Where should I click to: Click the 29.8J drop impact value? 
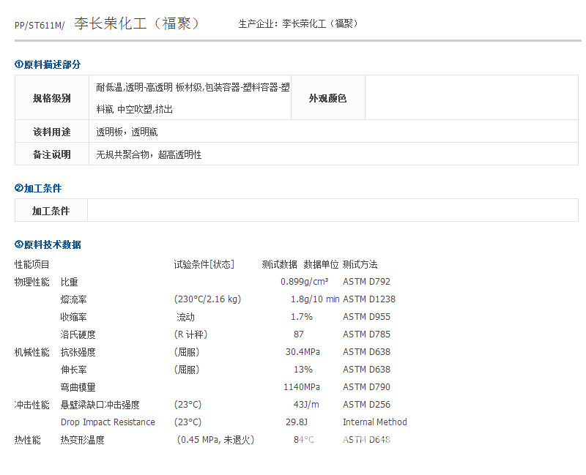tap(297, 422)
